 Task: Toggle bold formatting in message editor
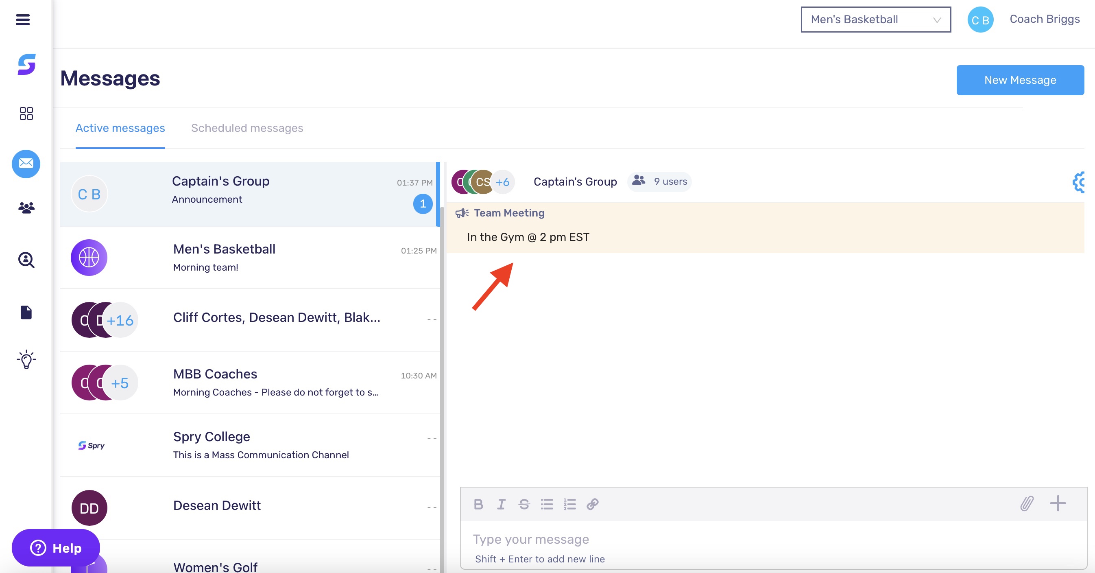(x=478, y=504)
